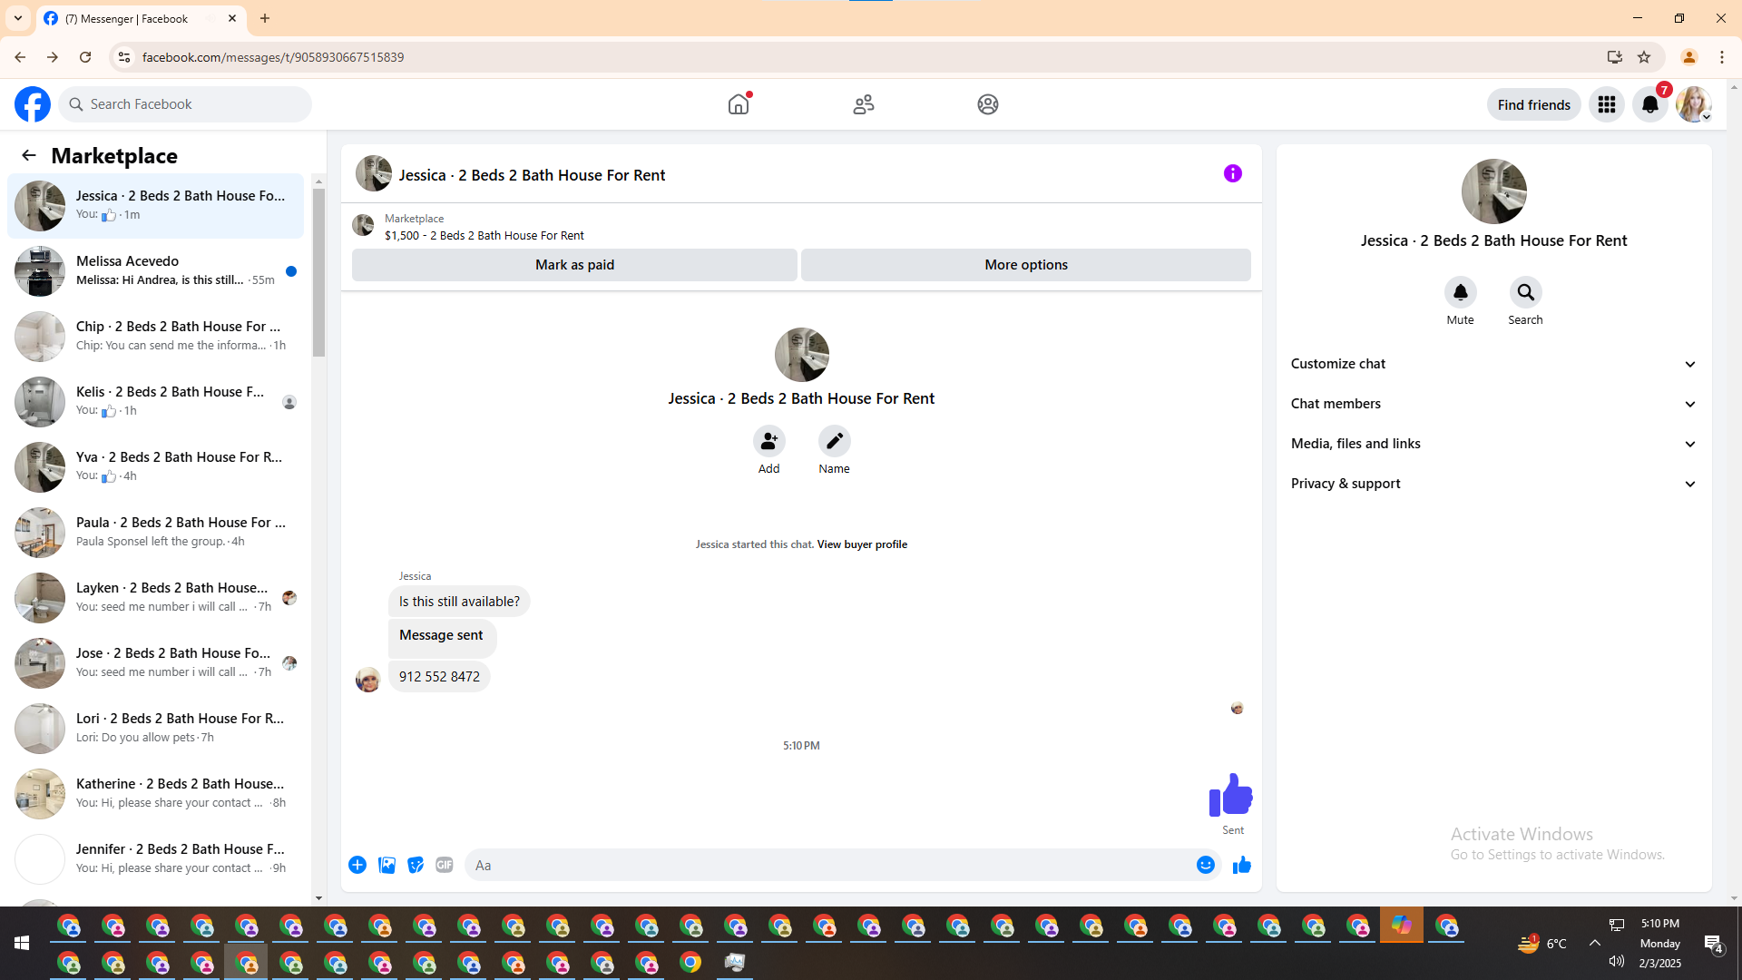The width and height of the screenshot is (1742, 980).
Task: Open a new browser tab
Action: pyautogui.click(x=265, y=18)
